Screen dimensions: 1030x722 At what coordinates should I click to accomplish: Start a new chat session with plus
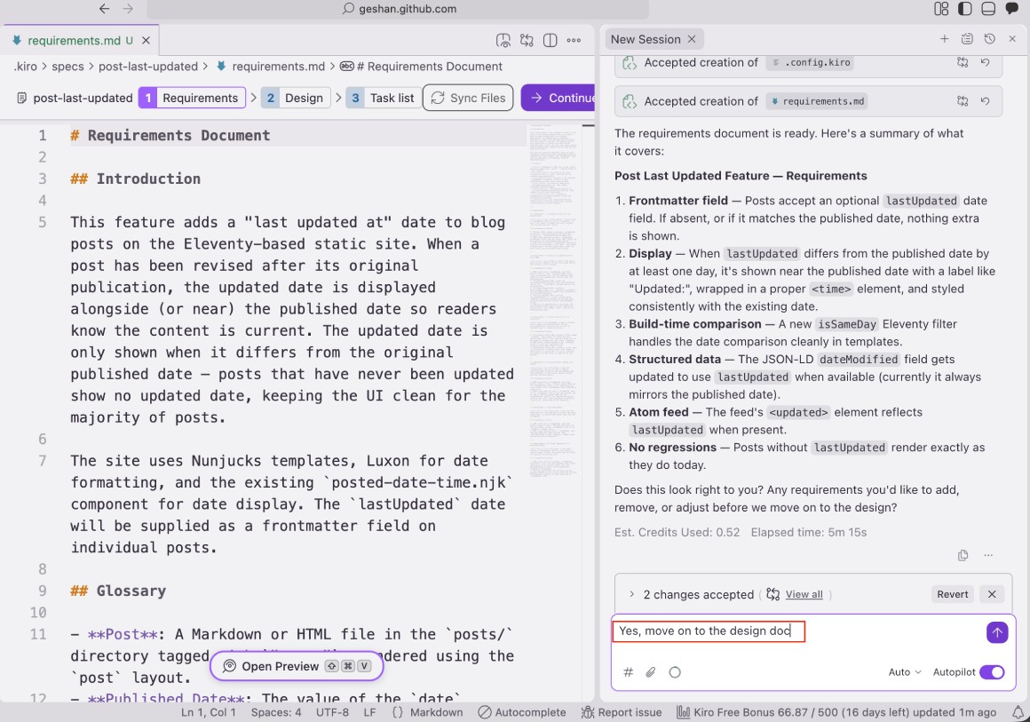(944, 39)
